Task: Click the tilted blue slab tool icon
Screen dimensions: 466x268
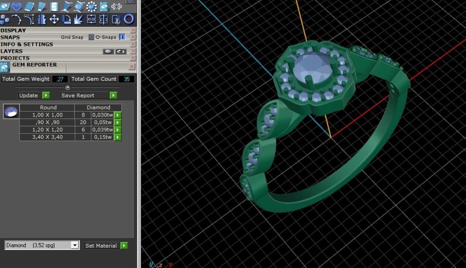Action: pyautogui.click(x=29, y=6)
